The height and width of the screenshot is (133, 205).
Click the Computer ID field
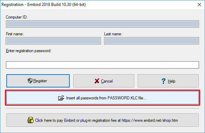tap(102, 24)
